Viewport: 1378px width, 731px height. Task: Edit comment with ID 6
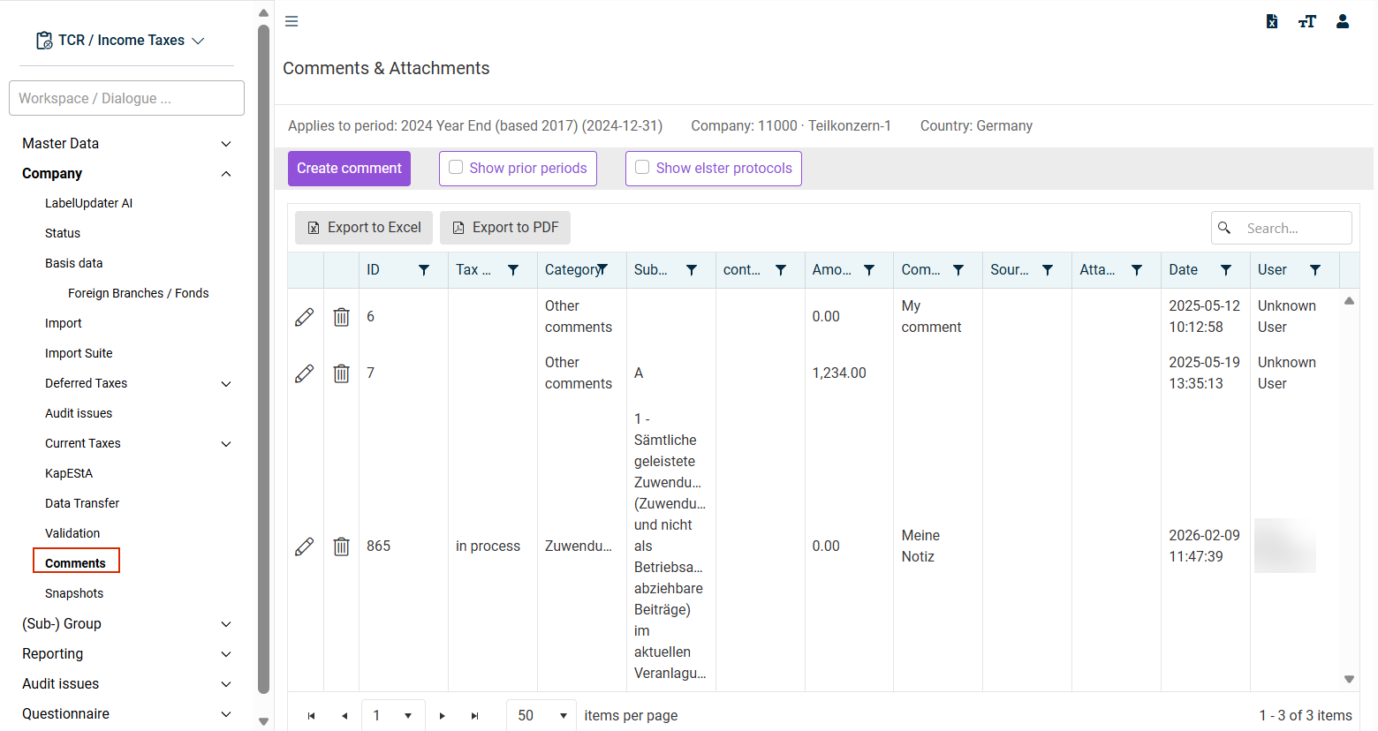(x=305, y=317)
